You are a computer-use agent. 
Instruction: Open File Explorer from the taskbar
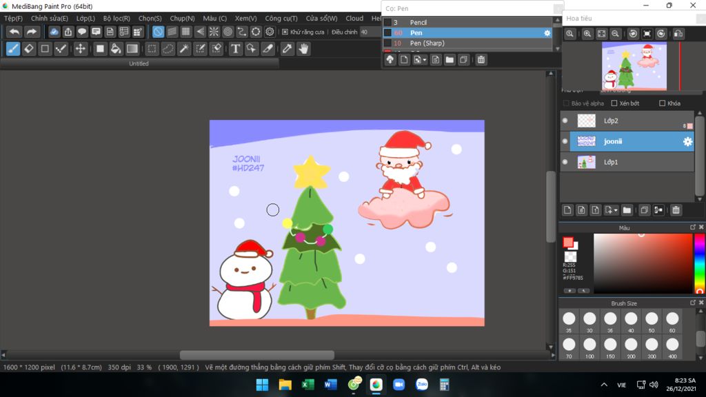(x=285, y=385)
